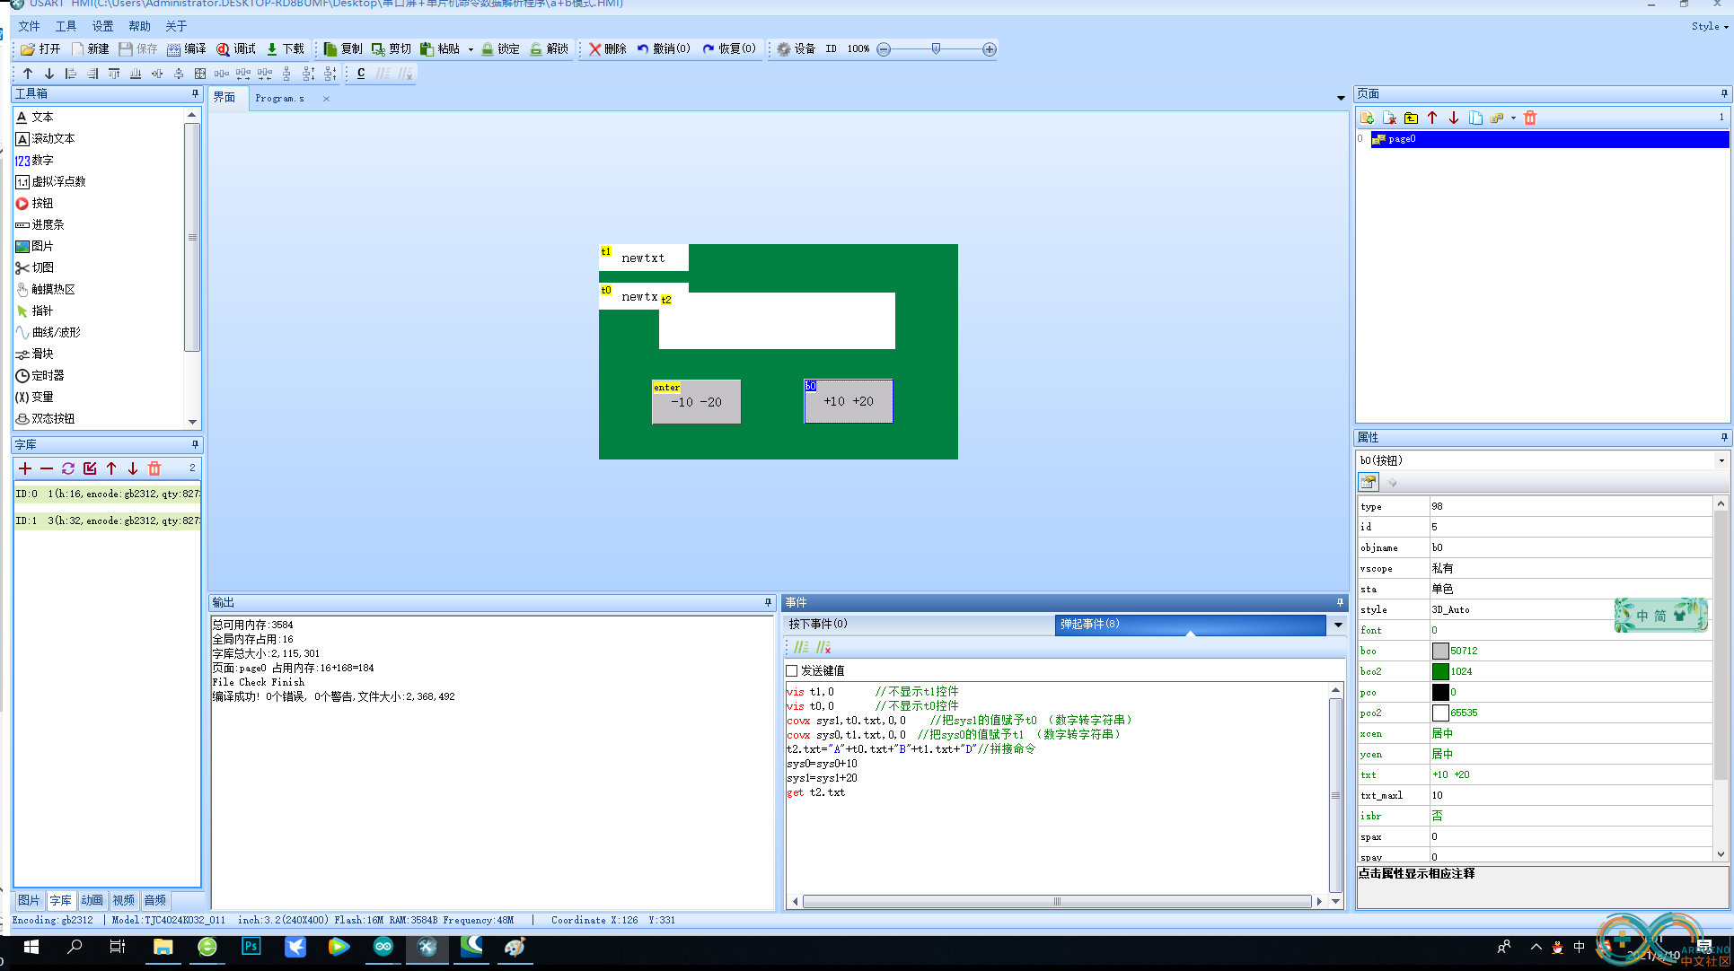Compile the project with 编译
The width and height of the screenshot is (1734, 971).
point(187,49)
